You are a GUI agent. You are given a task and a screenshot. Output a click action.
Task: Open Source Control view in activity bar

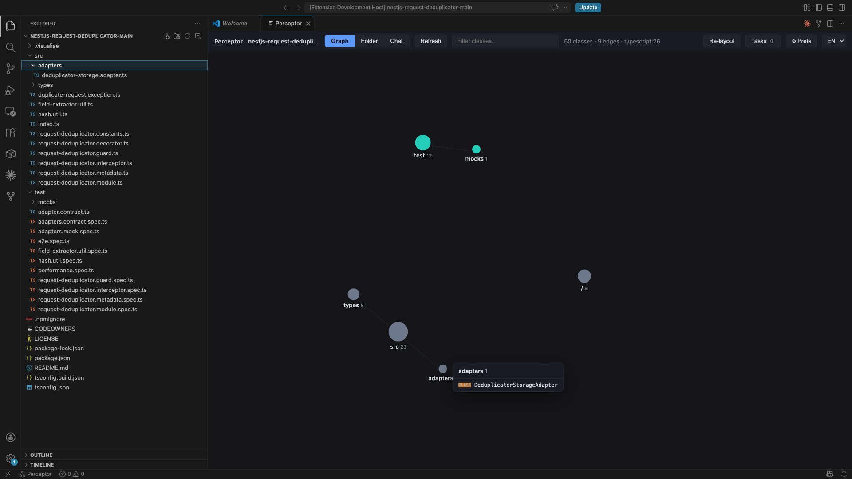(11, 69)
